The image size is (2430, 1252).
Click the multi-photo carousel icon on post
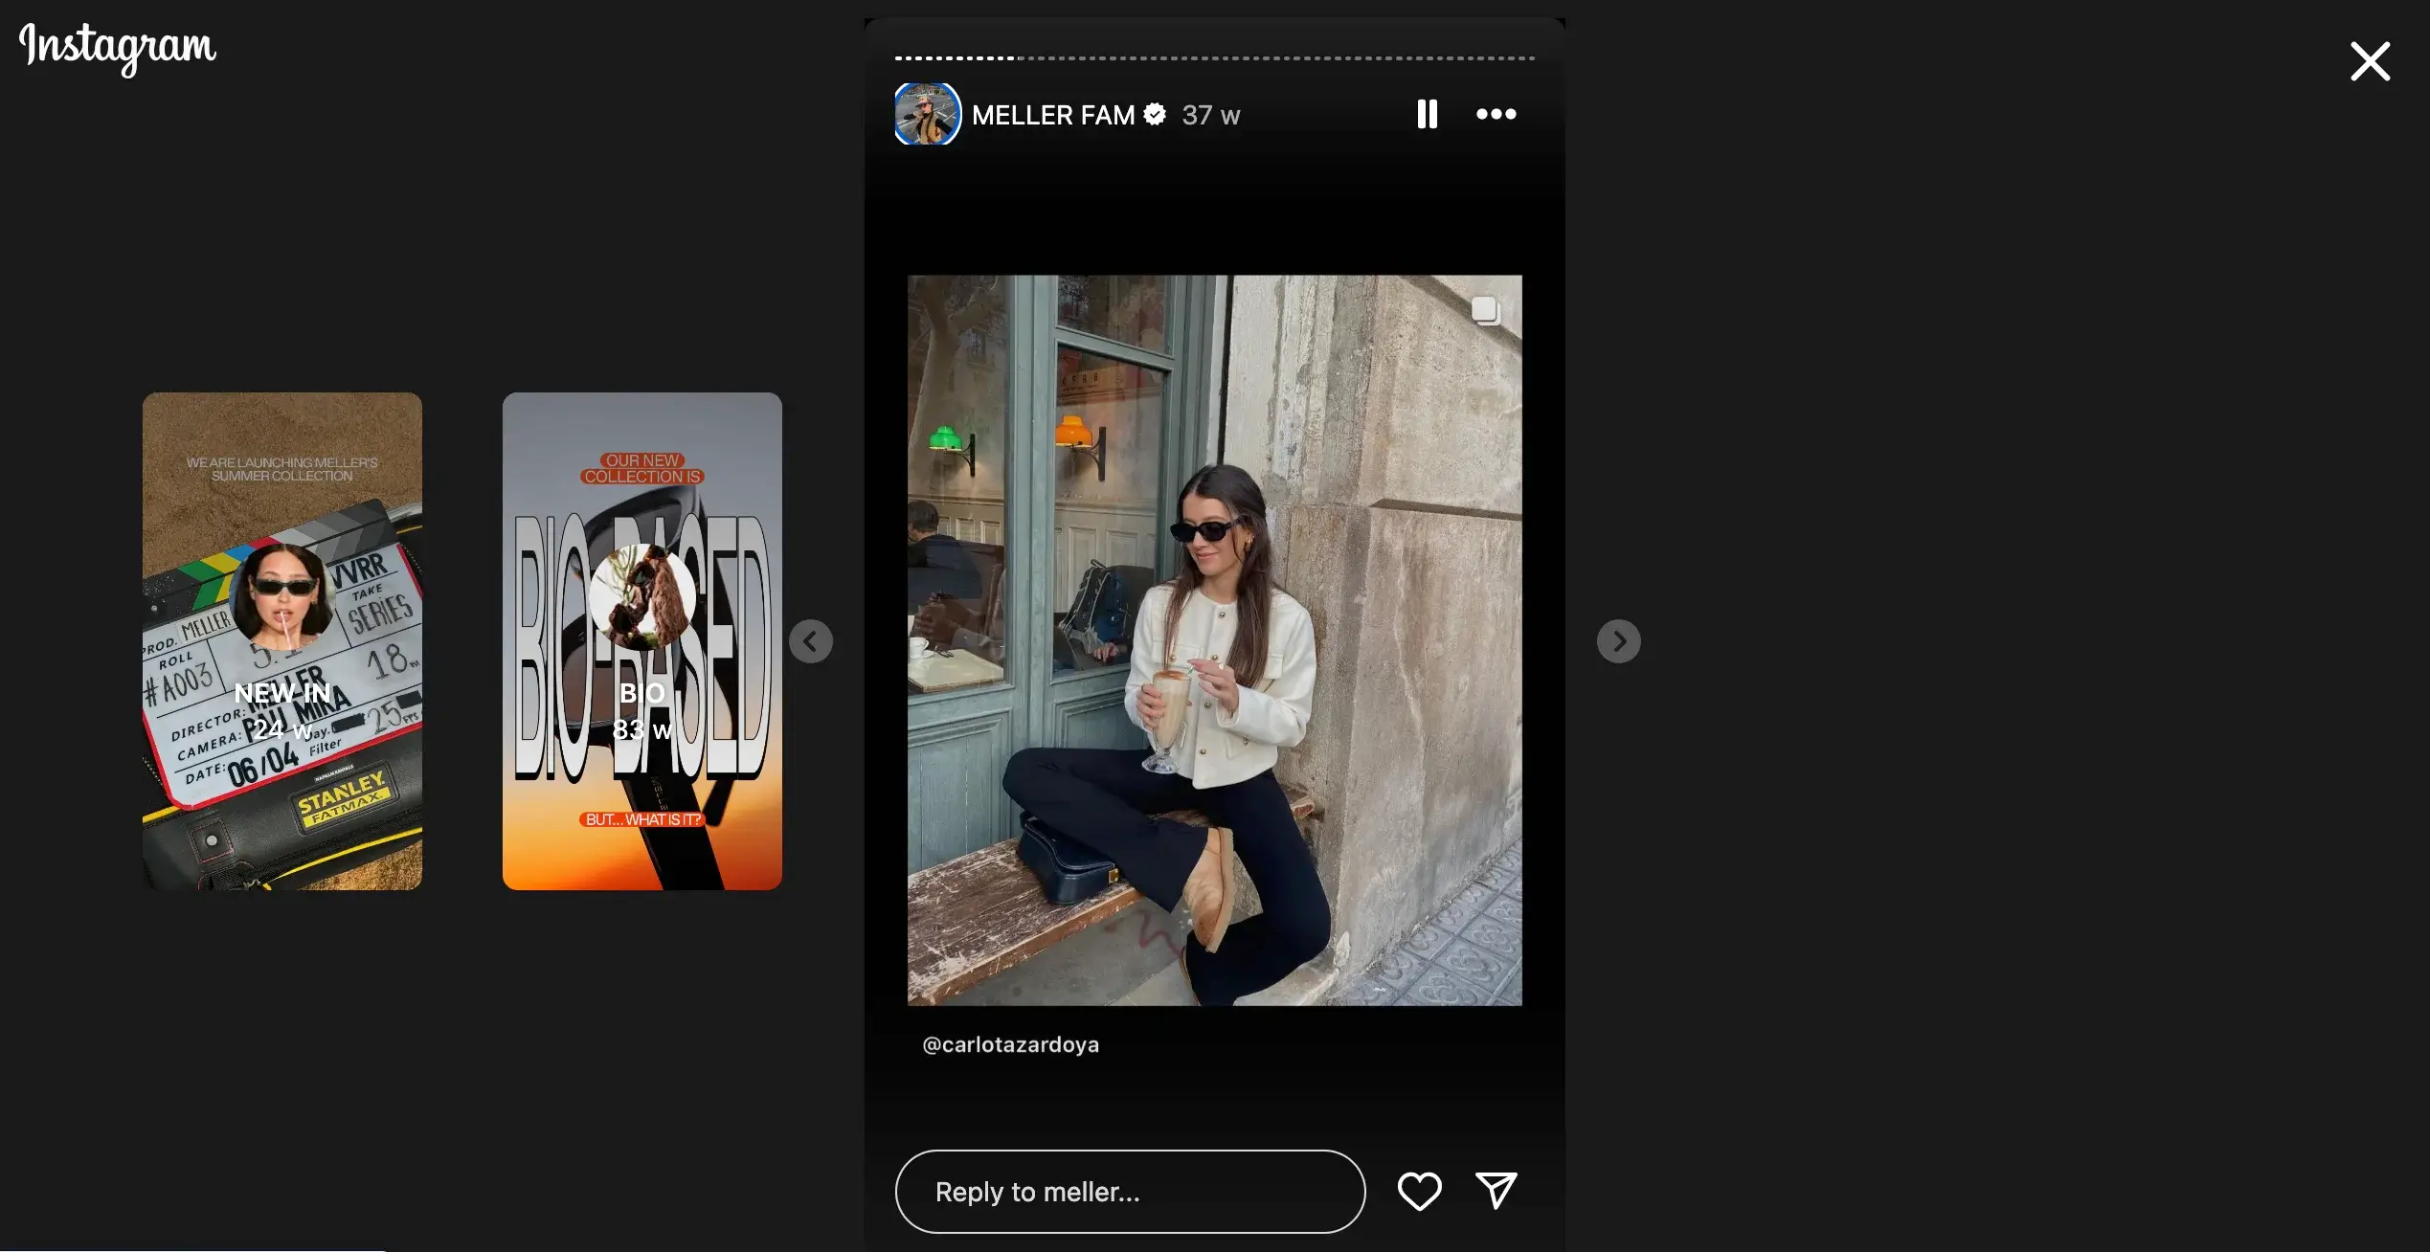click(x=1485, y=309)
